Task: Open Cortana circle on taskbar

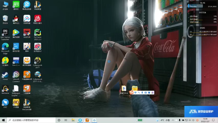Action: tap(59, 120)
